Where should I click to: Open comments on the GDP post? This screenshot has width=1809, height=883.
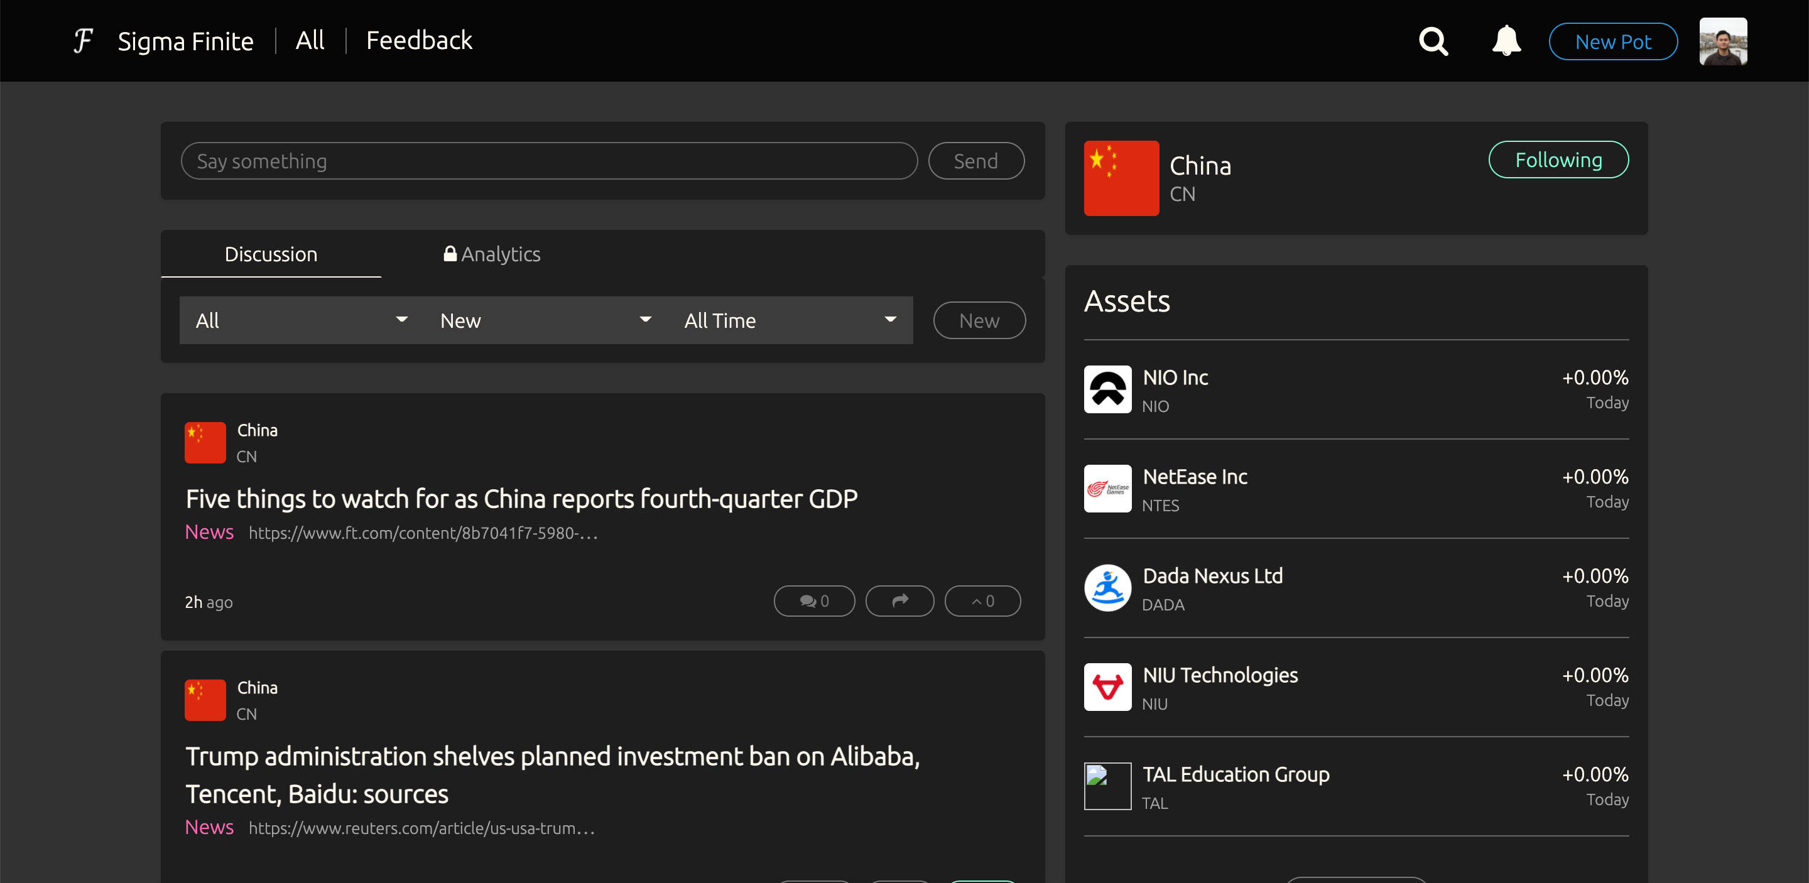pos(814,601)
